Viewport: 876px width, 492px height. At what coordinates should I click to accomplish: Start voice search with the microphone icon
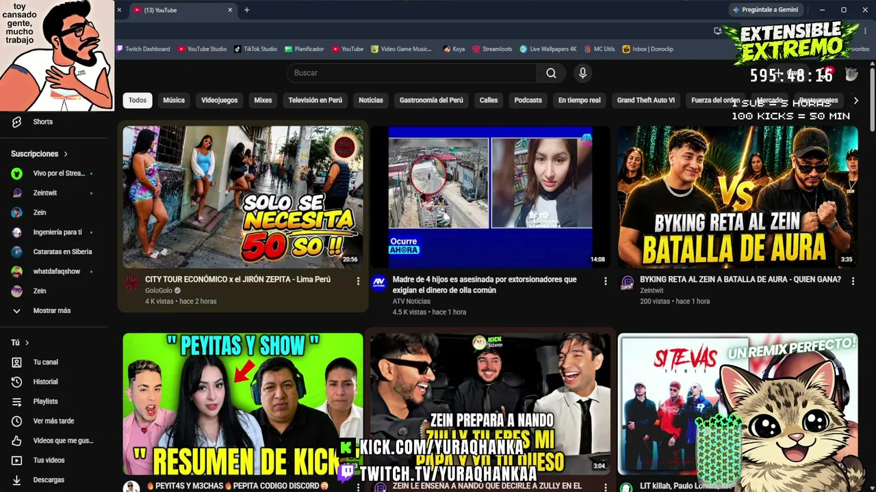(x=582, y=73)
